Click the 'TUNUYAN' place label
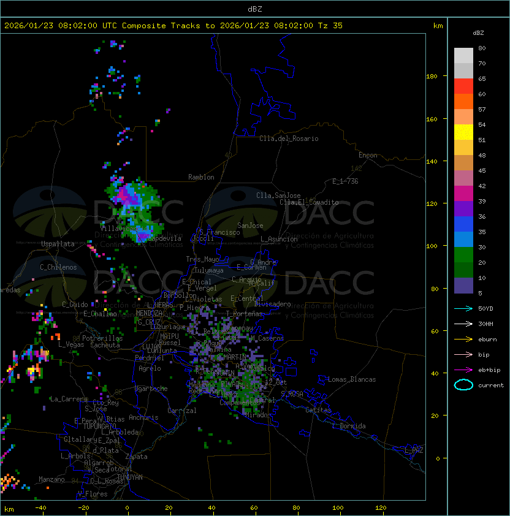This screenshot has height=516, width=510. click(x=130, y=477)
